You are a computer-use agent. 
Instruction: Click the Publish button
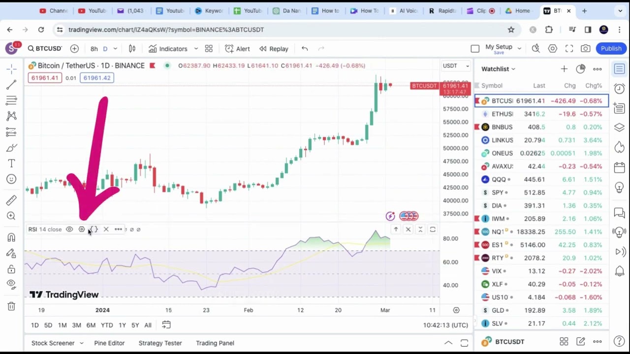(x=611, y=49)
